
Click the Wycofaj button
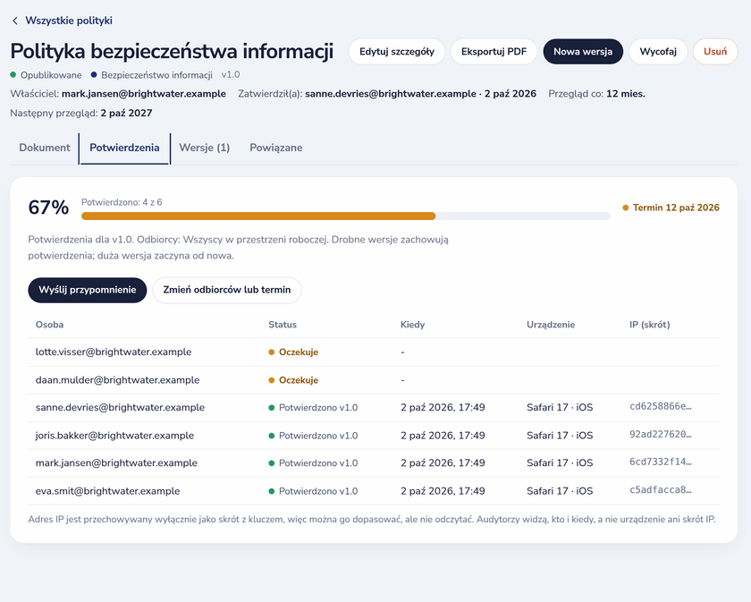tap(658, 52)
